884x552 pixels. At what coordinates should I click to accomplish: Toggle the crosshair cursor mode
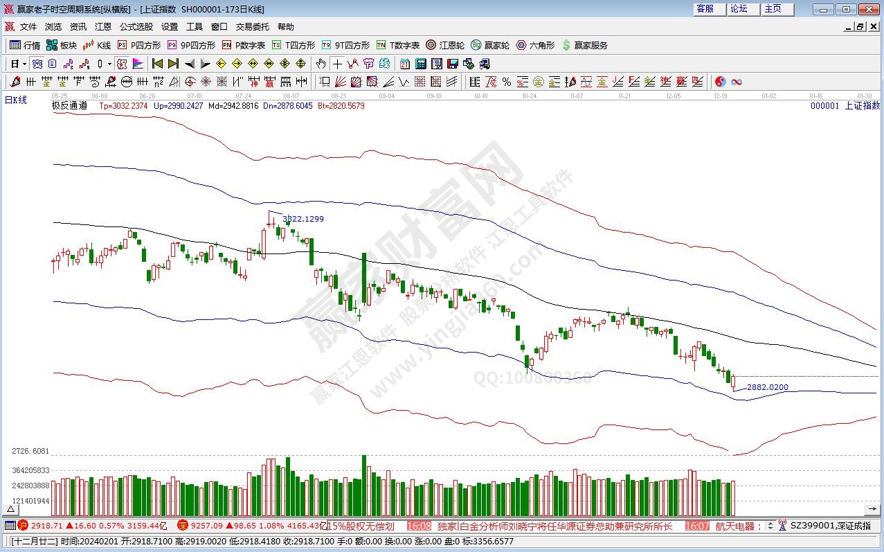click(x=337, y=64)
